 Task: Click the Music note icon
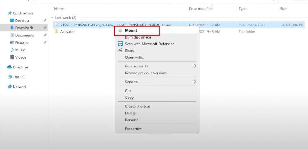[12, 50]
